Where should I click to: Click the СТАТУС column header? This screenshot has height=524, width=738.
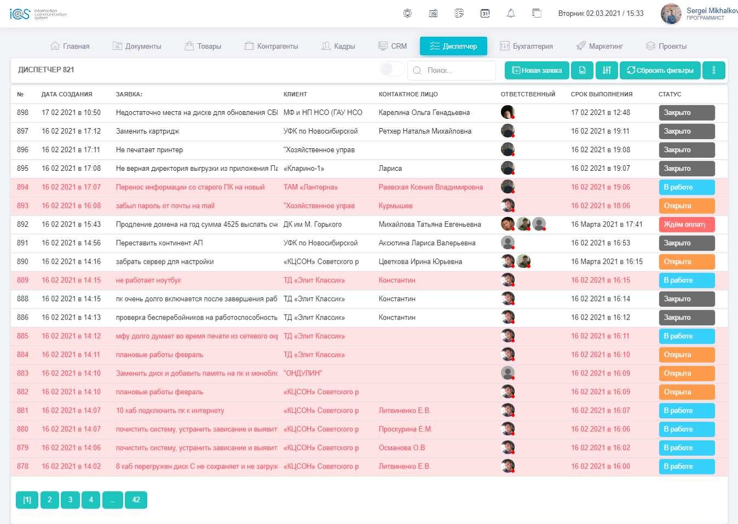click(x=670, y=94)
